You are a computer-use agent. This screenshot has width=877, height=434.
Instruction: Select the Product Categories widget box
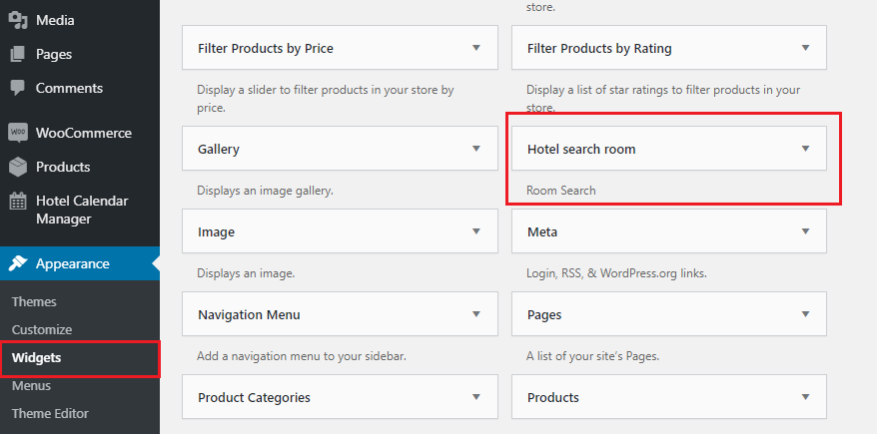click(x=340, y=397)
